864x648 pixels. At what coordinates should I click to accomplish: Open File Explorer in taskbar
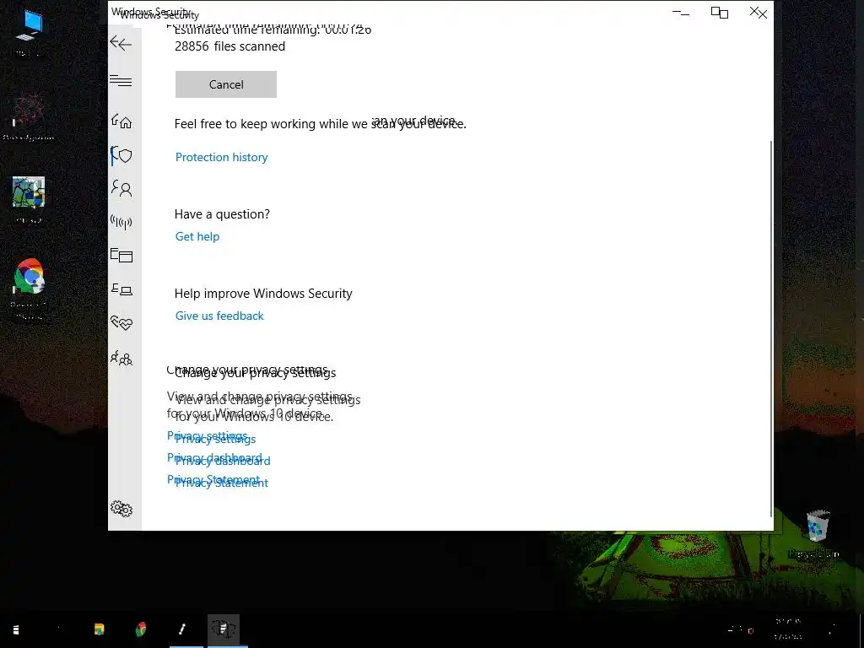pyautogui.click(x=100, y=629)
